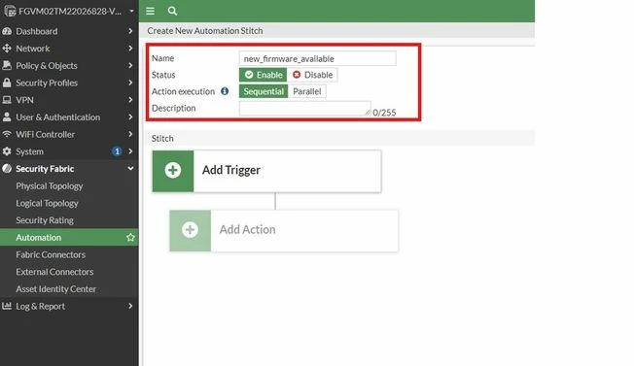This screenshot has width=634, height=366.
Task: Expand the Policy & Objects chevron
Action: click(130, 65)
